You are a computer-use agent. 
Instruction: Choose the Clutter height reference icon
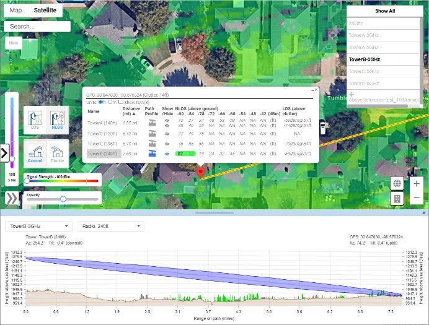[x=57, y=152]
